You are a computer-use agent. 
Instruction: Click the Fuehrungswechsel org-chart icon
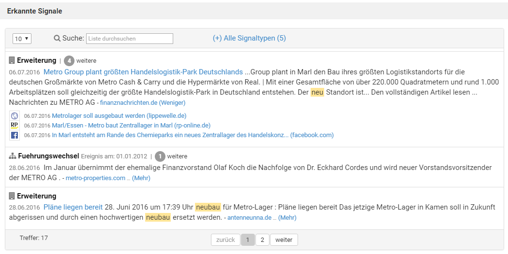pyautogui.click(x=13, y=156)
